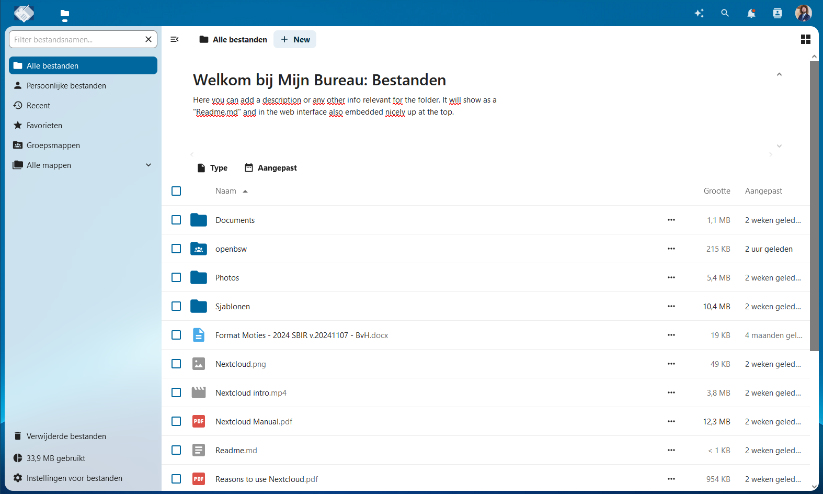823x494 pixels.
Task: Toggle the select-all files checkbox
Action: coord(176,191)
